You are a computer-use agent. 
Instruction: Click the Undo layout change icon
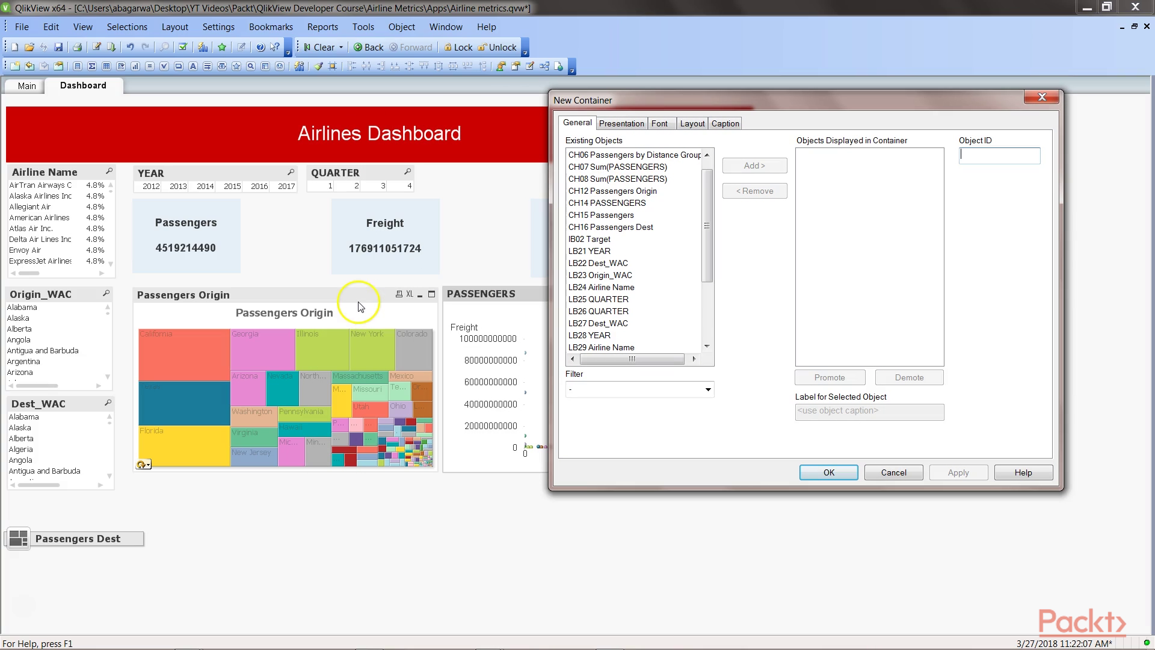[130, 47]
